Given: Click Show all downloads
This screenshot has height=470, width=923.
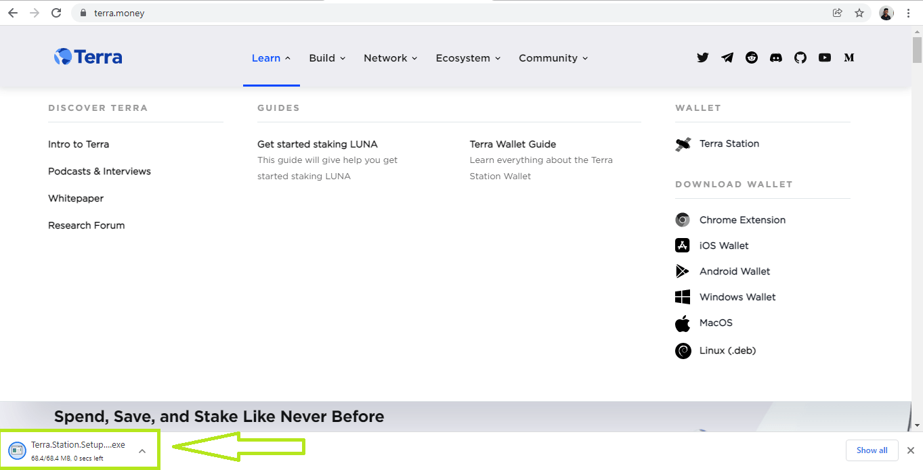Looking at the screenshot, I should (x=872, y=450).
